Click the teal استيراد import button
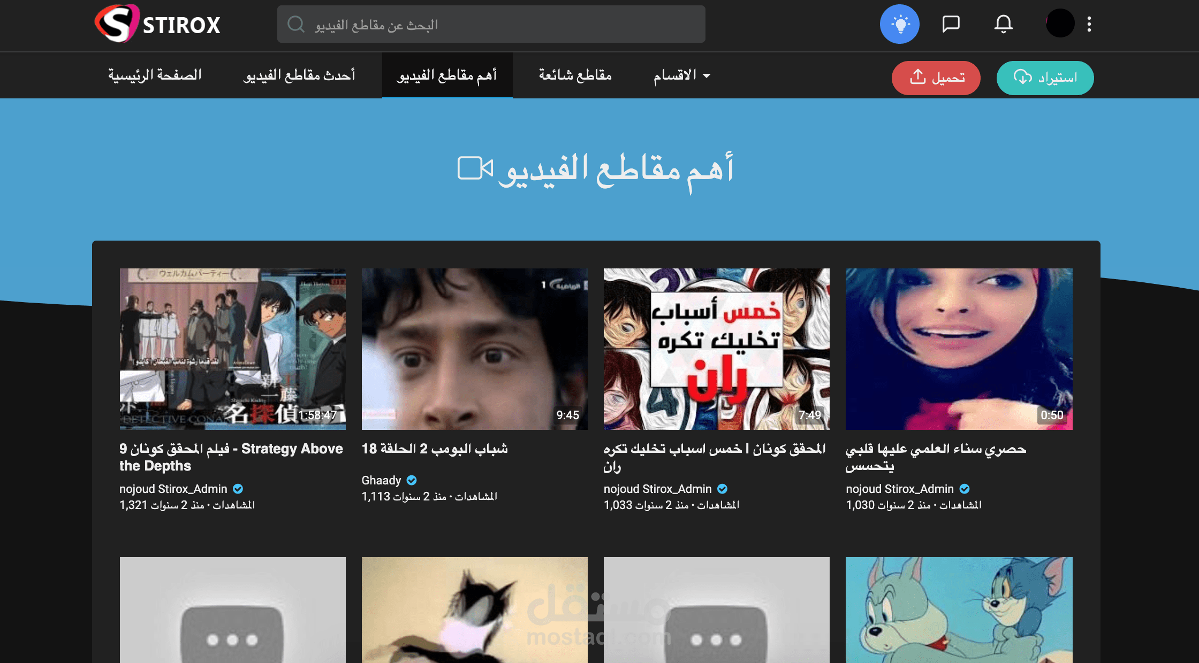This screenshot has height=663, width=1199. (1045, 78)
